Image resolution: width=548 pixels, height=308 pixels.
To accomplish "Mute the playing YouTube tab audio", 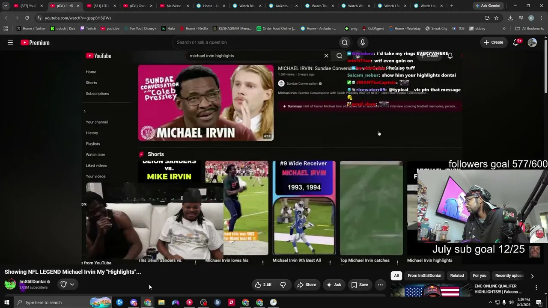I will click(x=71, y=6).
